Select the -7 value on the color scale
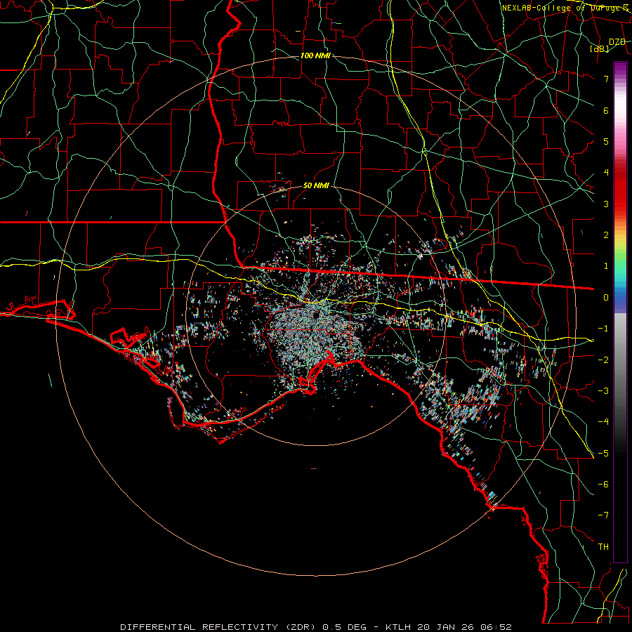Image resolution: width=632 pixels, height=632 pixels. coord(603,515)
